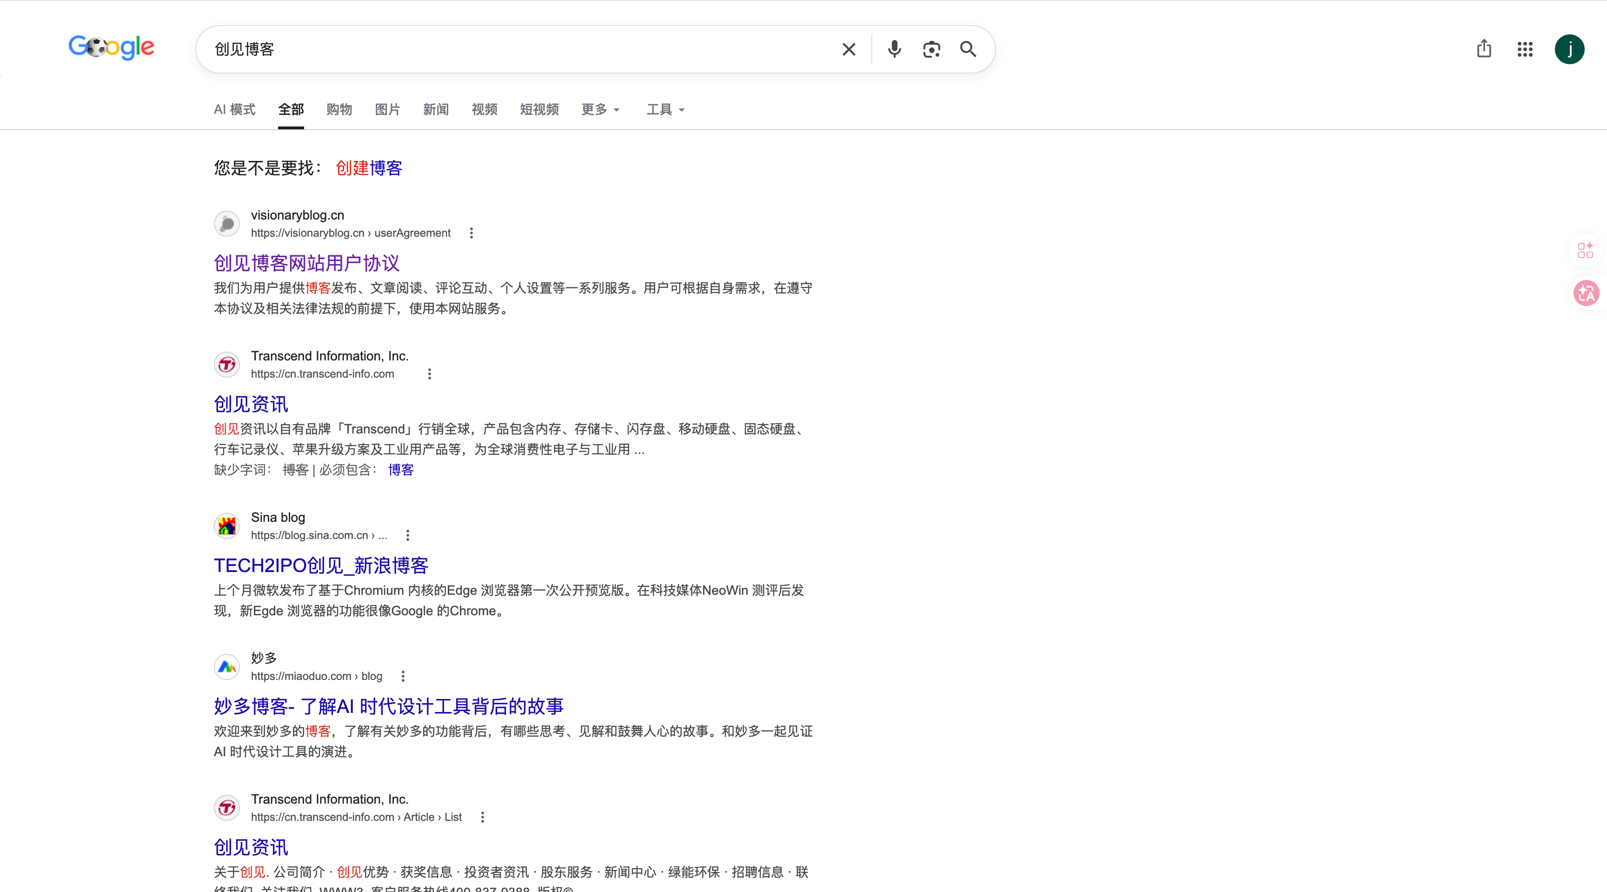Click the 妙多 site name

[264, 658]
